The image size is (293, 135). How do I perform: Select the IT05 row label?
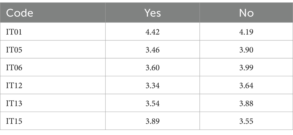pyautogui.click(x=14, y=50)
